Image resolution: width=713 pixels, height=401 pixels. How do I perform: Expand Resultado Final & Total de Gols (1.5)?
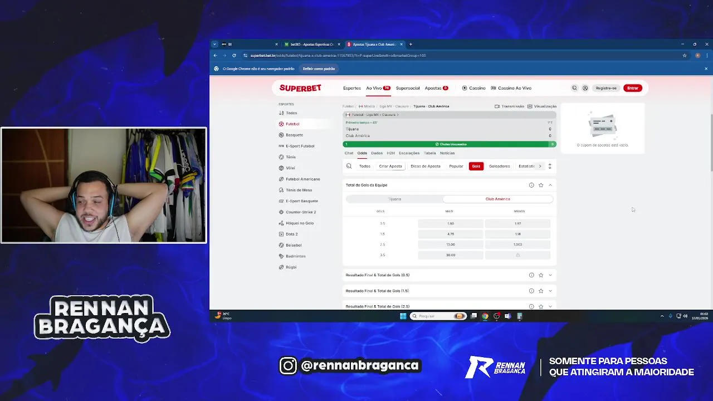tap(550, 291)
